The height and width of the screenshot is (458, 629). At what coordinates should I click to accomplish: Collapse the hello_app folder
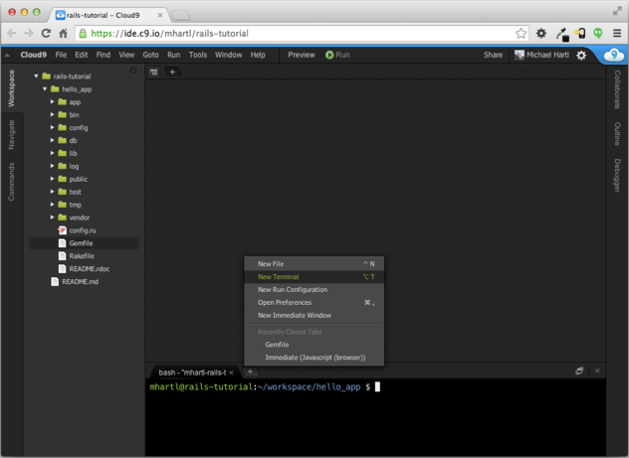click(45, 89)
